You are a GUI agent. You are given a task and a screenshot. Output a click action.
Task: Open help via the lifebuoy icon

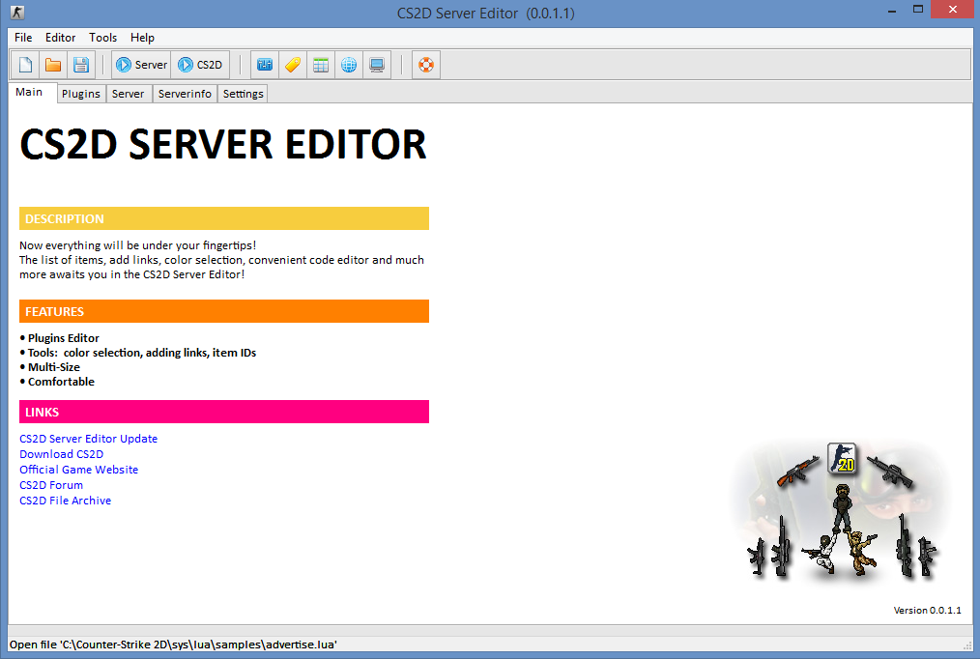pyautogui.click(x=426, y=65)
